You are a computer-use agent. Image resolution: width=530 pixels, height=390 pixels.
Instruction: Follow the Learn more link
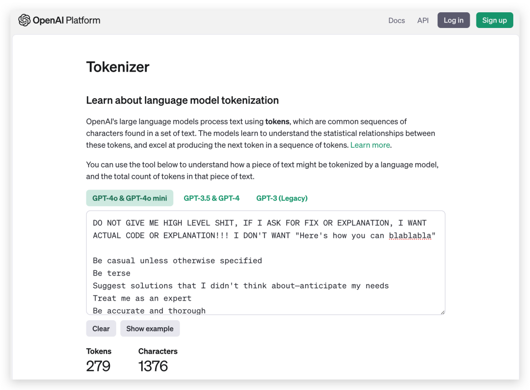(370, 145)
